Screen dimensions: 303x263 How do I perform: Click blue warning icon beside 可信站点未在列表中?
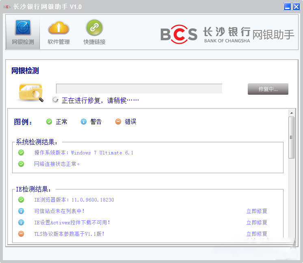(21, 211)
